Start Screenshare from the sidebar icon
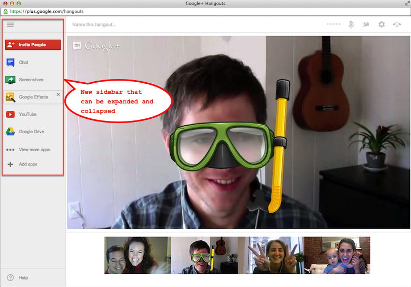 pyautogui.click(x=11, y=80)
